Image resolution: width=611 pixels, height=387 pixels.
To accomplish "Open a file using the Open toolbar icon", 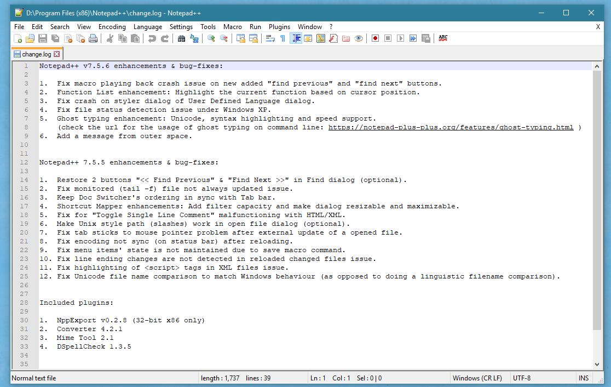I will tap(30, 38).
